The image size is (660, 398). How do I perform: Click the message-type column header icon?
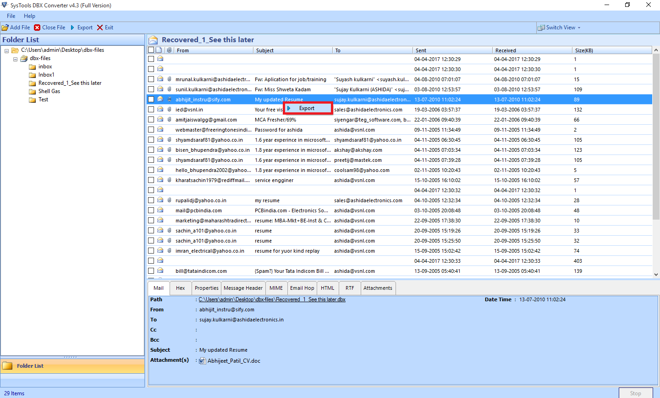point(159,50)
